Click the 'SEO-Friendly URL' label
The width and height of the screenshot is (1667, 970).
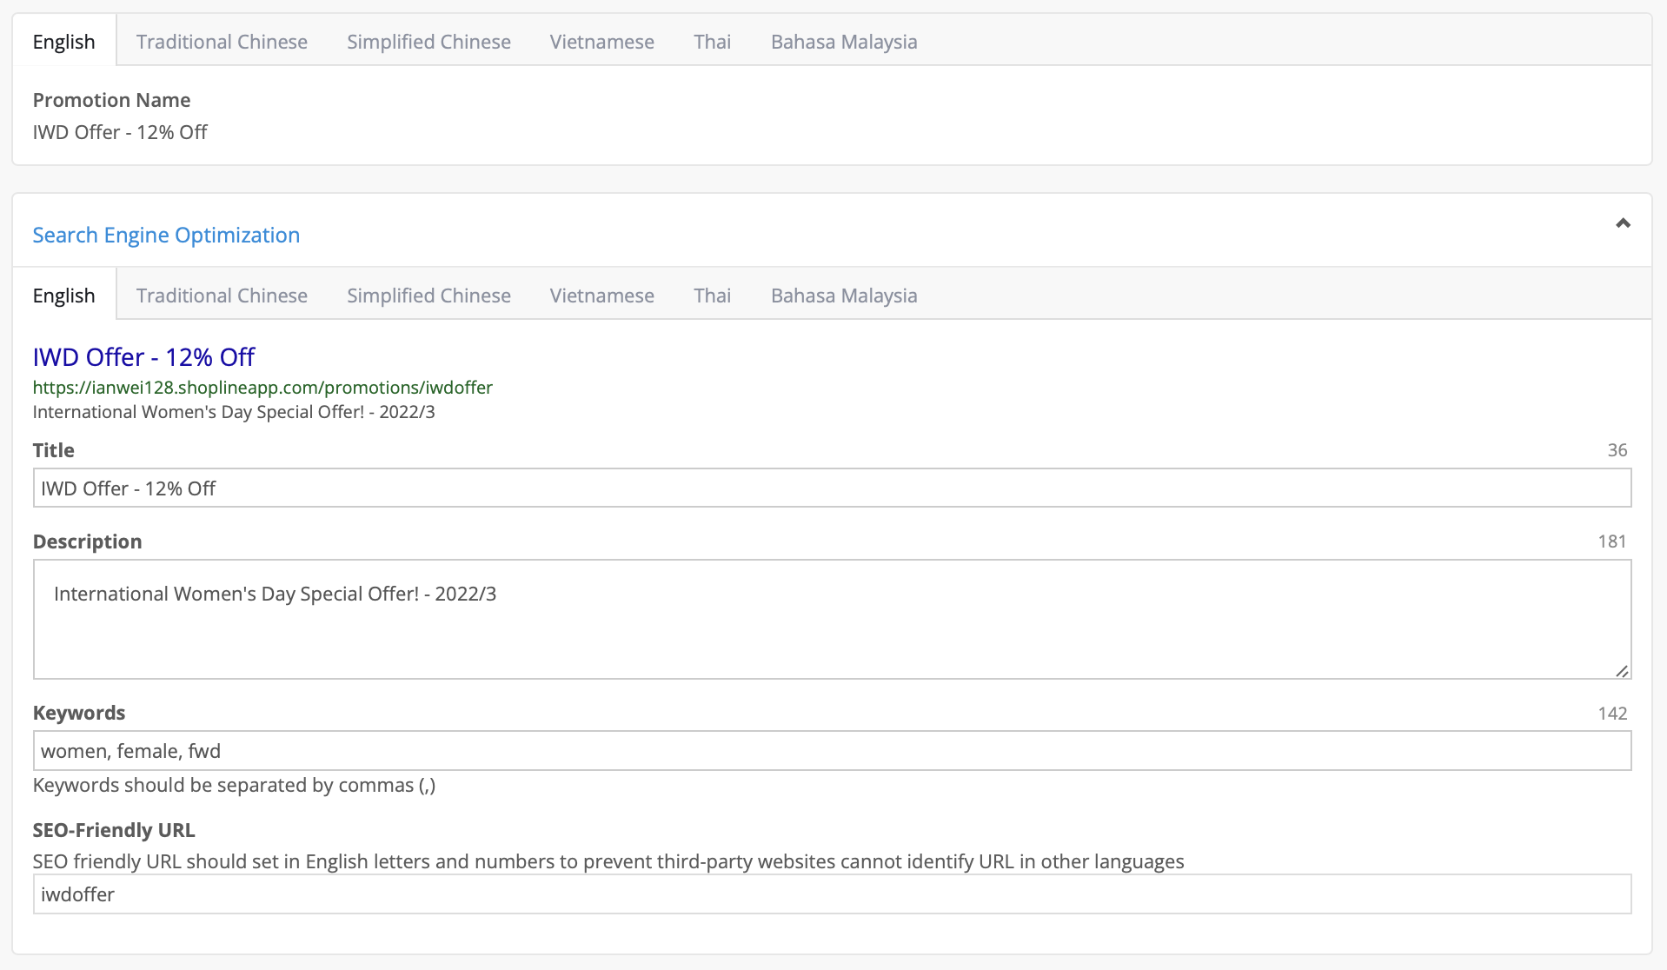(x=114, y=830)
